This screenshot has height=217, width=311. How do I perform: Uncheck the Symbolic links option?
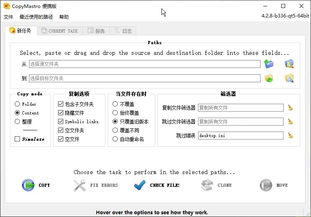pyautogui.click(x=61, y=122)
